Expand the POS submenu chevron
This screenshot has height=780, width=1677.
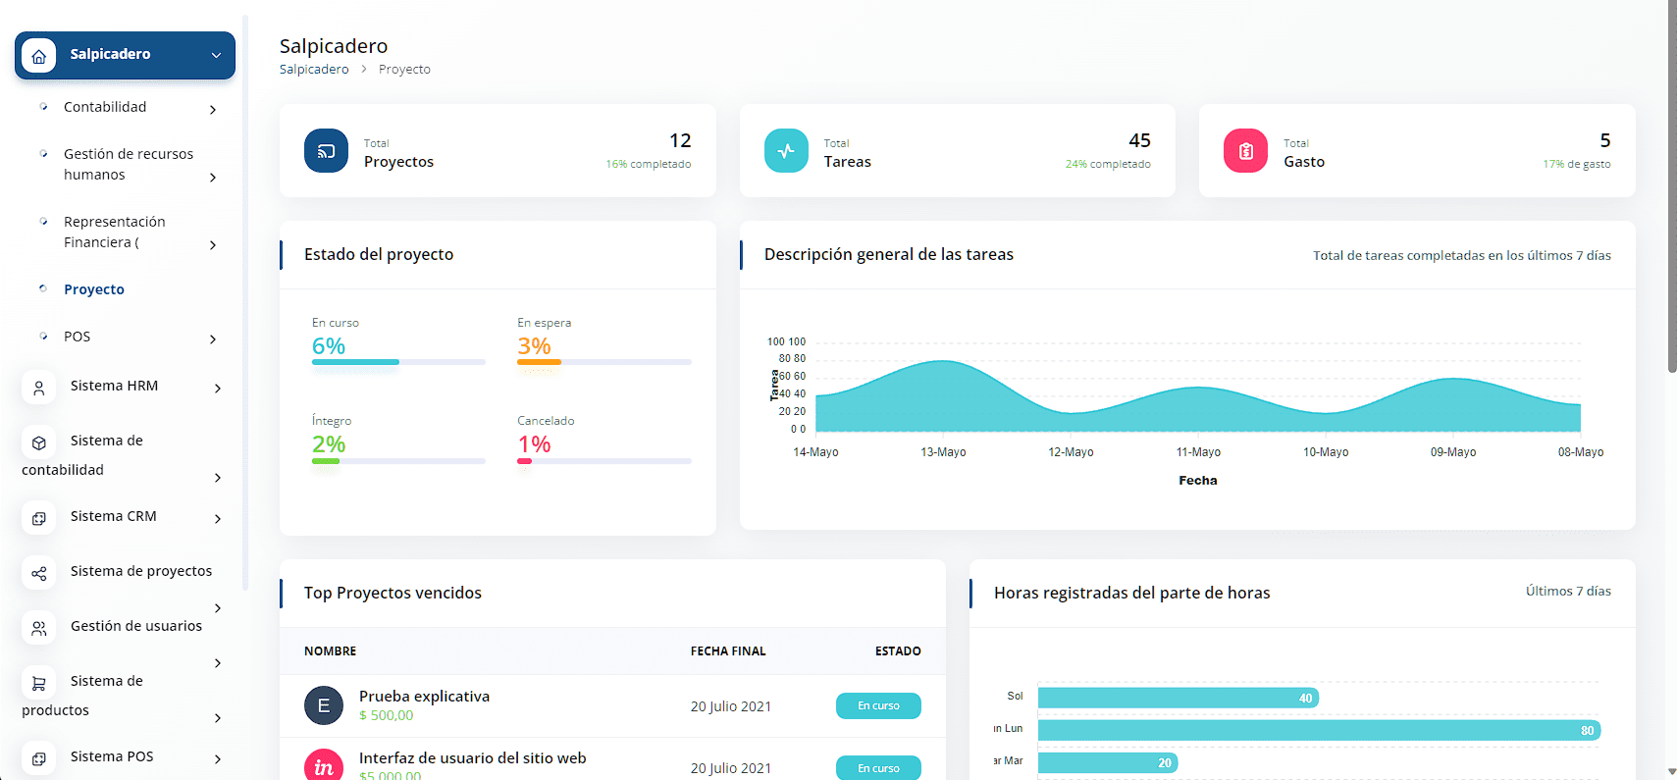point(213,338)
